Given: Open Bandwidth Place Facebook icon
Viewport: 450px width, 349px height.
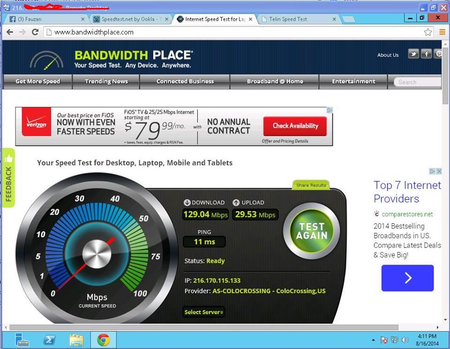Looking at the screenshot, I should click(426, 54).
